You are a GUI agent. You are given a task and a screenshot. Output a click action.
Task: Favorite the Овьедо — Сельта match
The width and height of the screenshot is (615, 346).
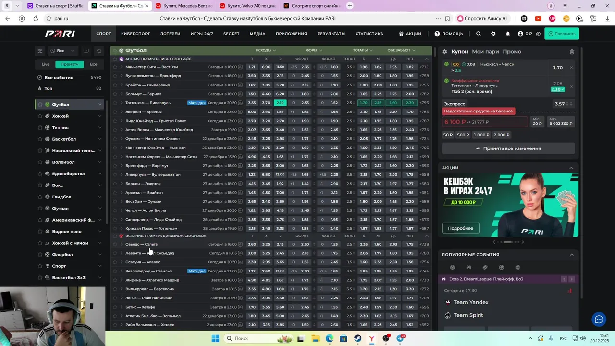click(115, 244)
